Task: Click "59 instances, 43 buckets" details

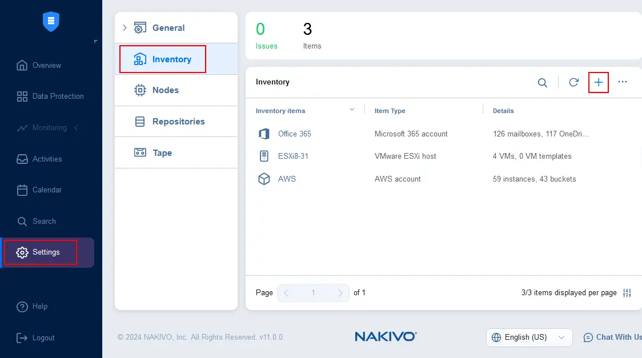Action: click(x=534, y=179)
